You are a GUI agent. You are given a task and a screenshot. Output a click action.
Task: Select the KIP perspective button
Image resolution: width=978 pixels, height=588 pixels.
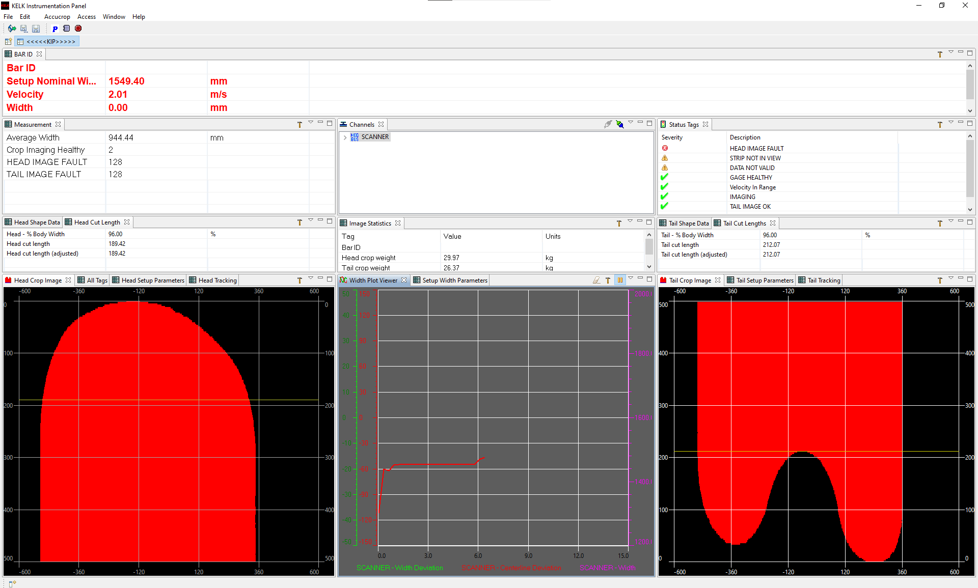47,42
